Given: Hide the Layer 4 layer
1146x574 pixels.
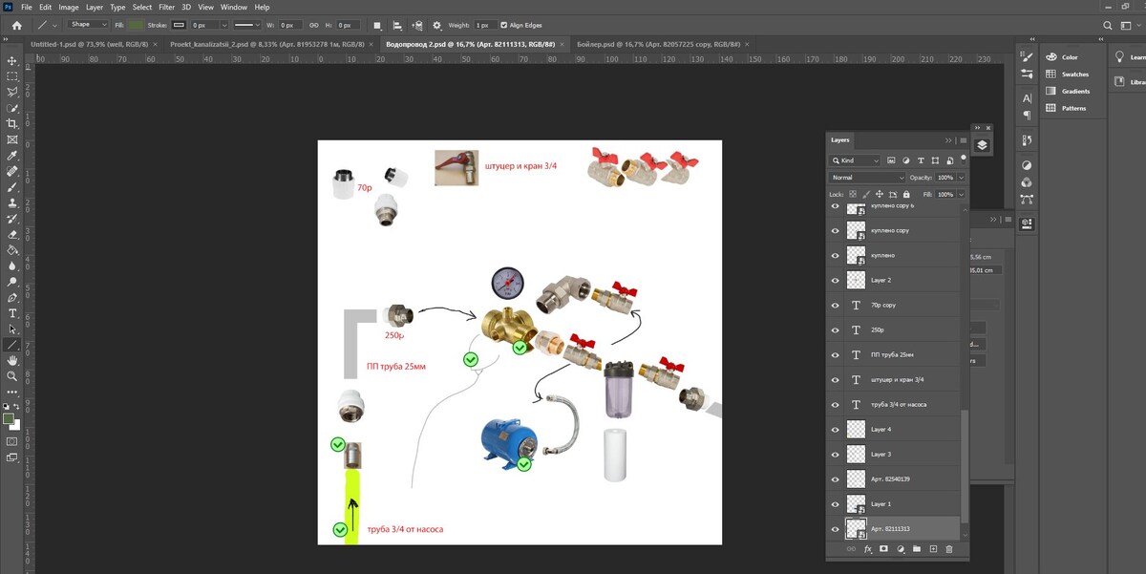Looking at the screenshot, I should point(836,430).
